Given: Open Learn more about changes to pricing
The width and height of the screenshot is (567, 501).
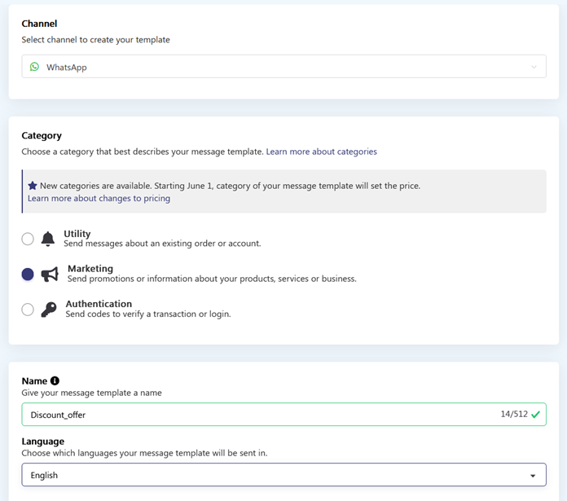Looking at the screenshot, I should pyautogui.click(x=99, y=198).
